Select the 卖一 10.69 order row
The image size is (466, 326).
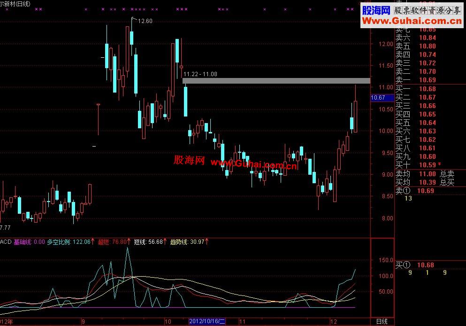pos(416,80)
